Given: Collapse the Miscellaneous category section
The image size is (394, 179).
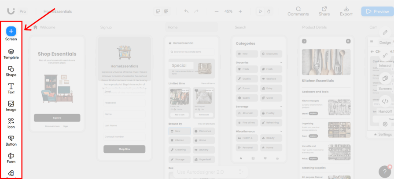Looking at the screenshot, I should tap(282, 131).
